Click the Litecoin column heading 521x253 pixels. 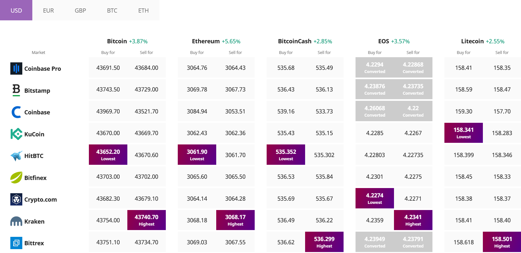tap(473, 41)
